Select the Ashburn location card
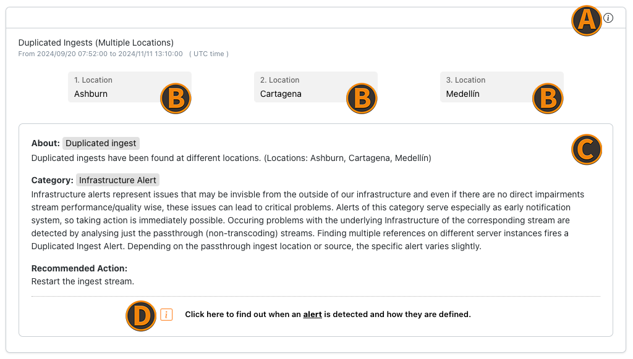 point(130,87)
